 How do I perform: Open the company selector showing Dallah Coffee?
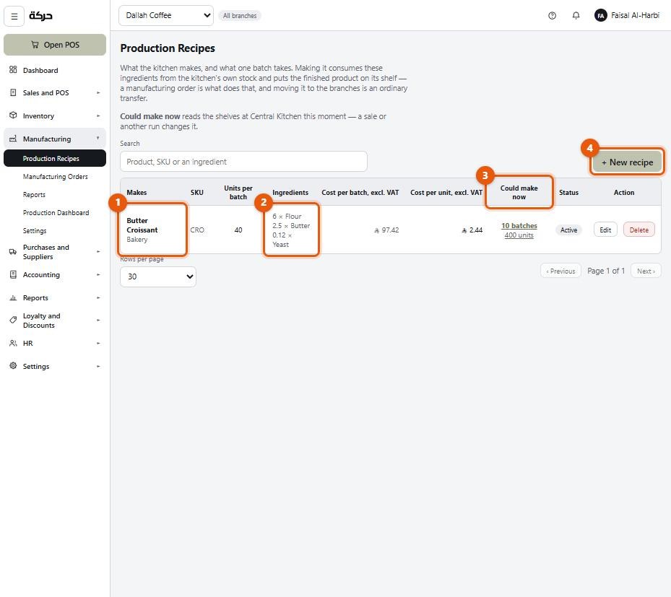pyautogui.click(x=166, y=15)
